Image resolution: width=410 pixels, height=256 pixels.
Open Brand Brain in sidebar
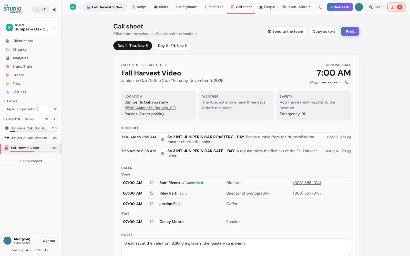(31, 67)
